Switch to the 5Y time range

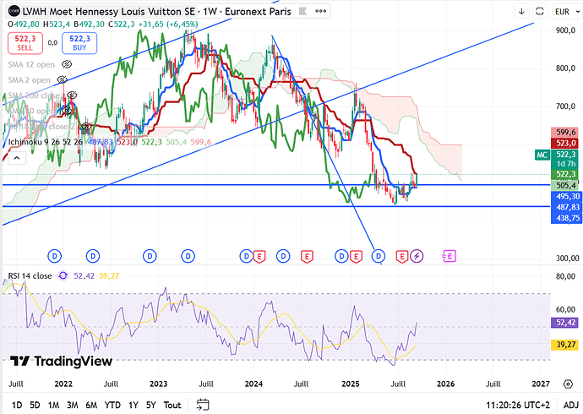(x=151, y=405)
